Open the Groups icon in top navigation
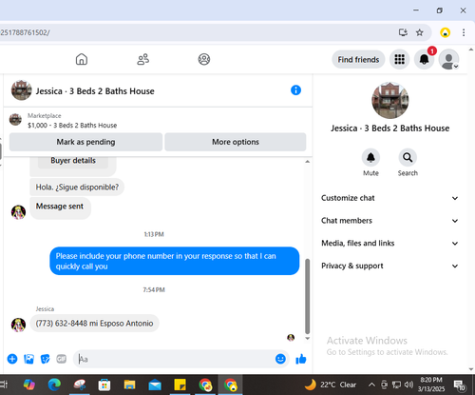 tap(204, 59)
